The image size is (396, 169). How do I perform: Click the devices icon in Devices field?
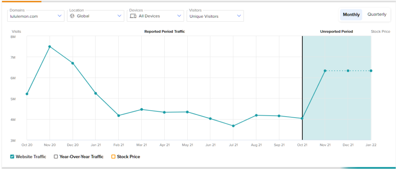point(133,16)
